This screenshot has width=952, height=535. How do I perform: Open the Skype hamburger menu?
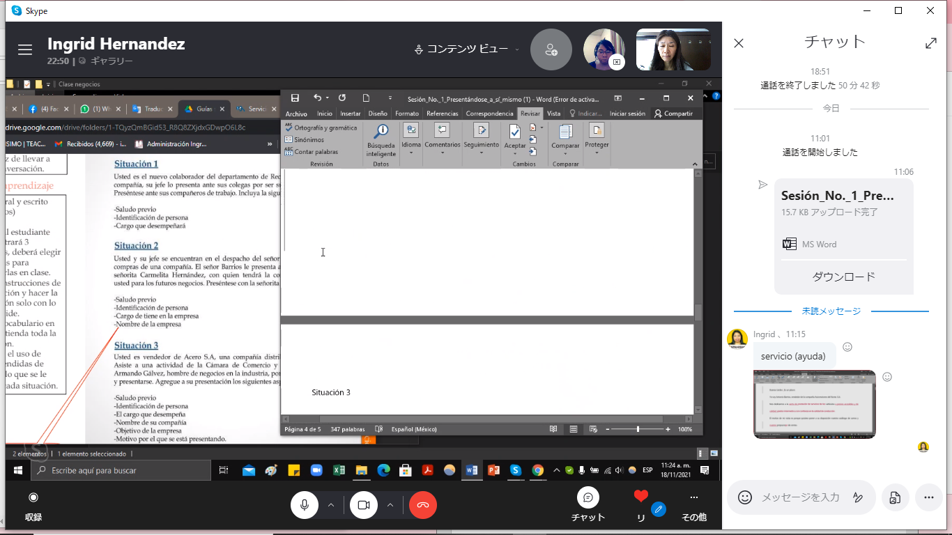coord(25,50)
